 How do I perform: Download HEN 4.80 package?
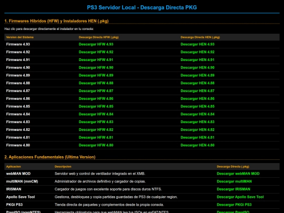(x=197, y=145)
